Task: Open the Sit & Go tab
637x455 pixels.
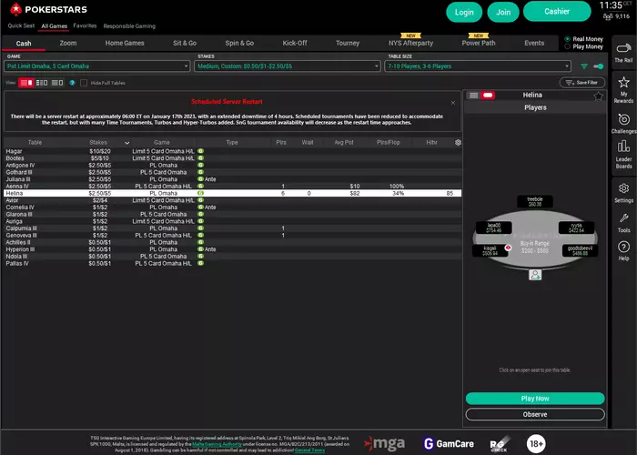Action: 185,43
